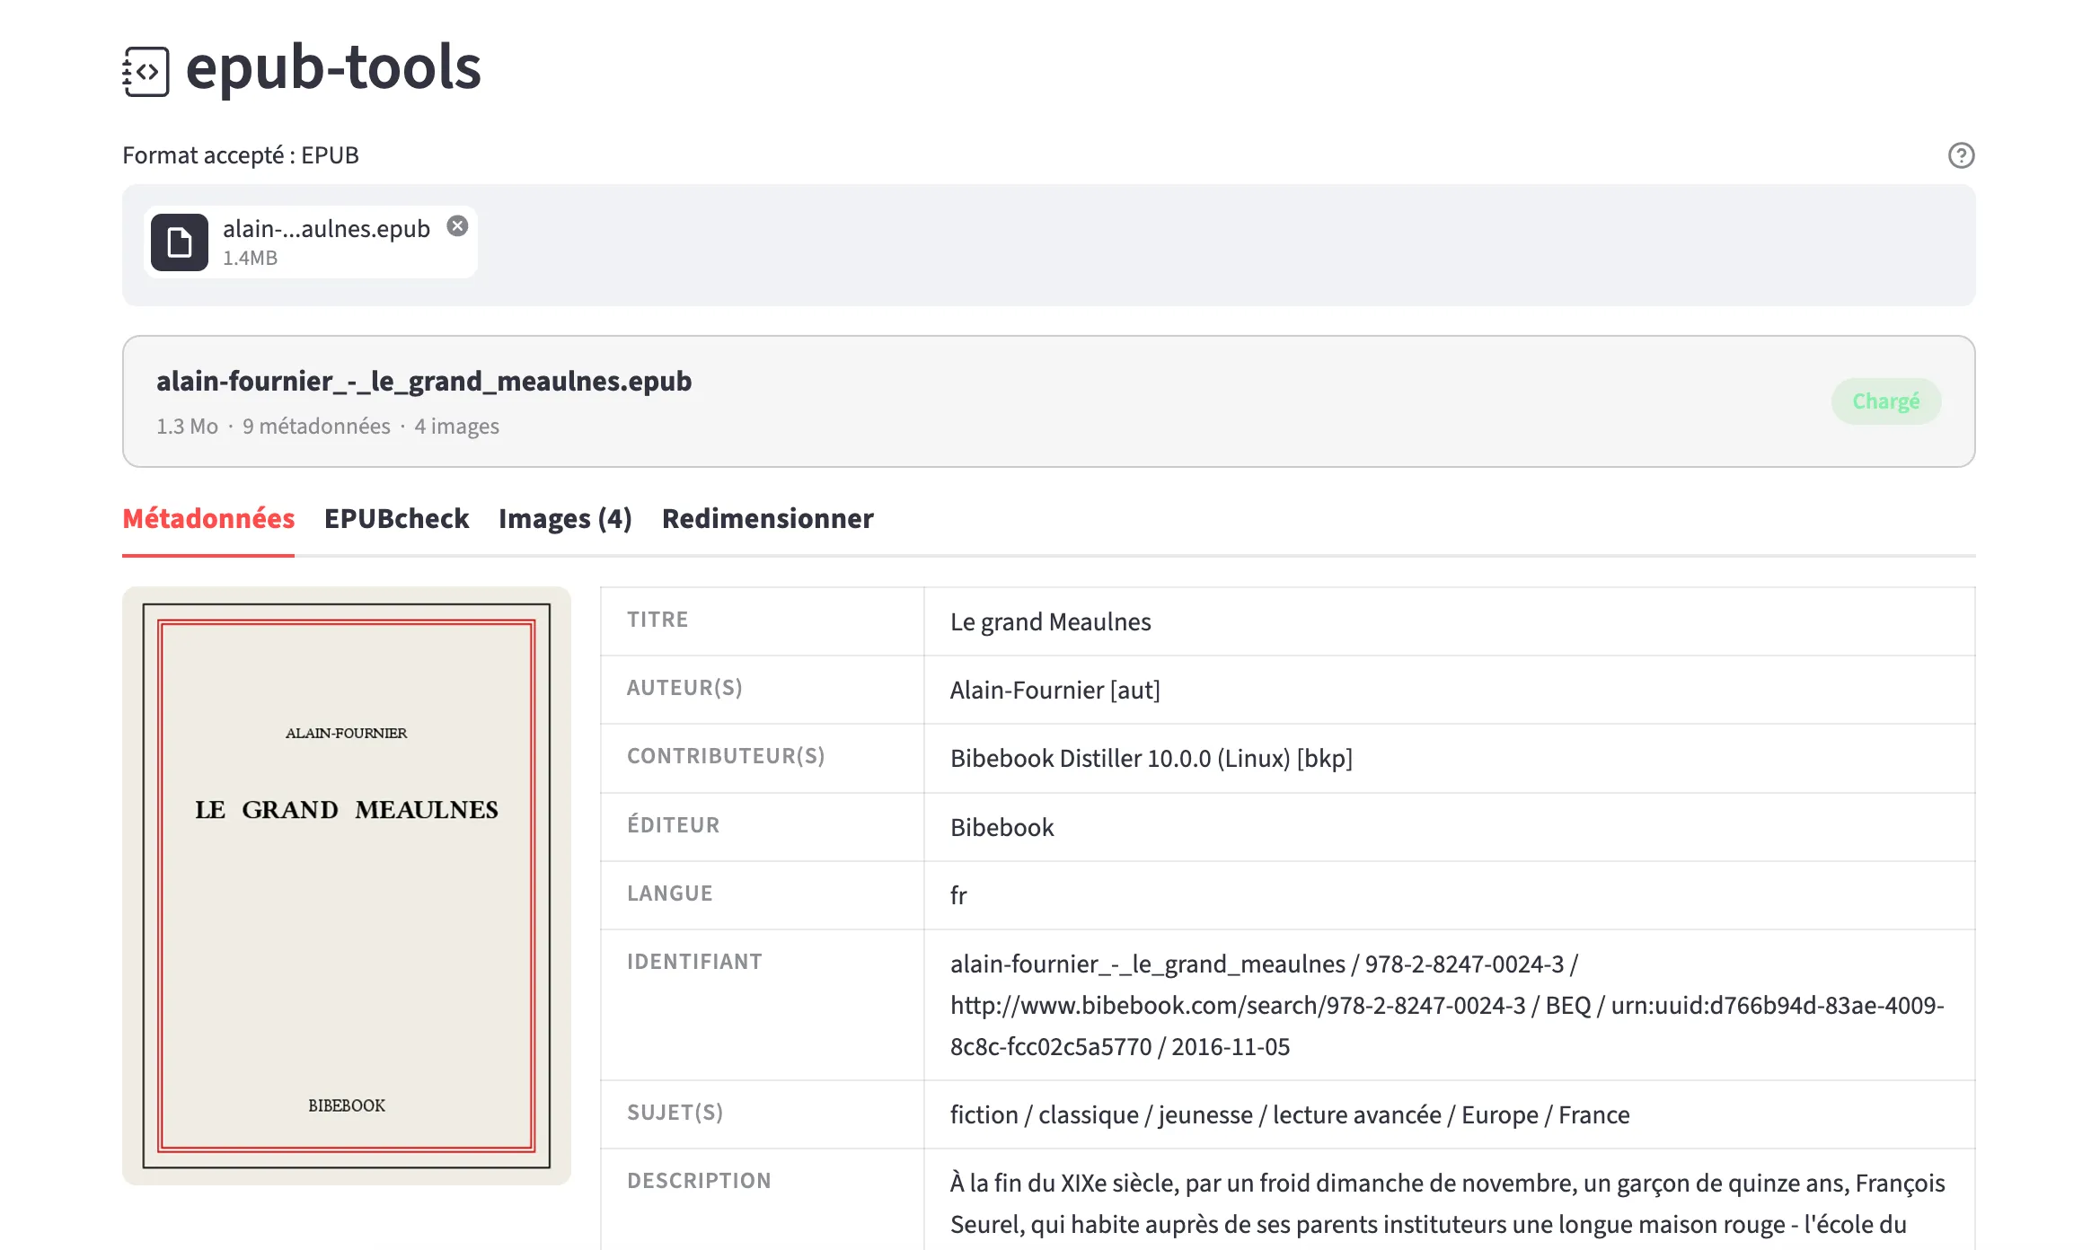Screen dimensions: 2100x1250
Task: Click the 1.3 Mo file size text
Action: click(x=187, y=427)
